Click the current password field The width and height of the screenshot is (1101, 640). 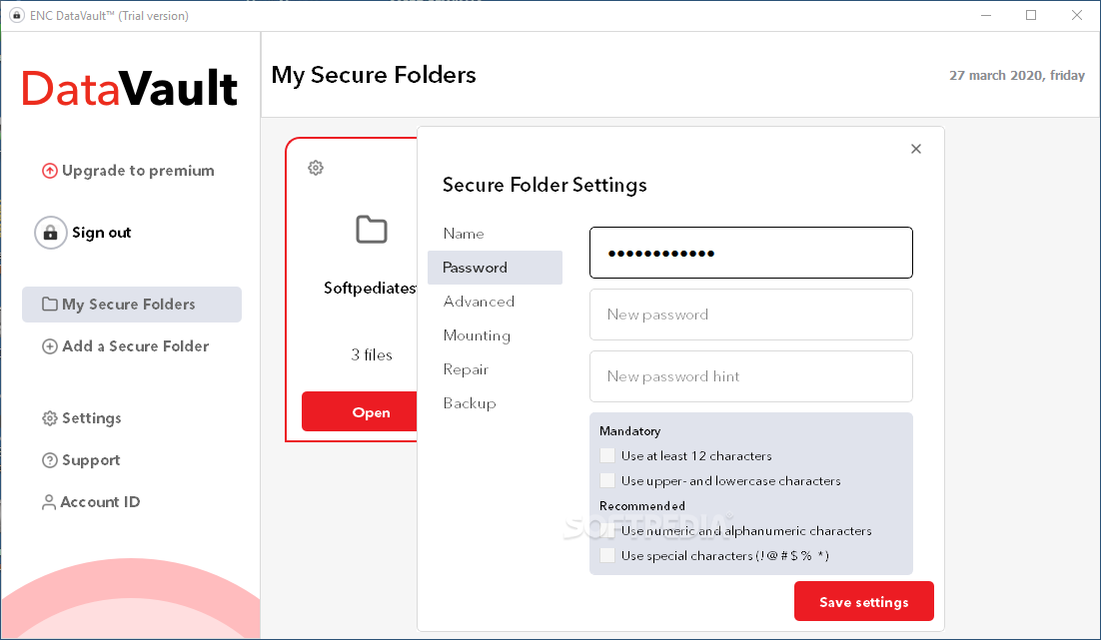(x=750, y=253)
